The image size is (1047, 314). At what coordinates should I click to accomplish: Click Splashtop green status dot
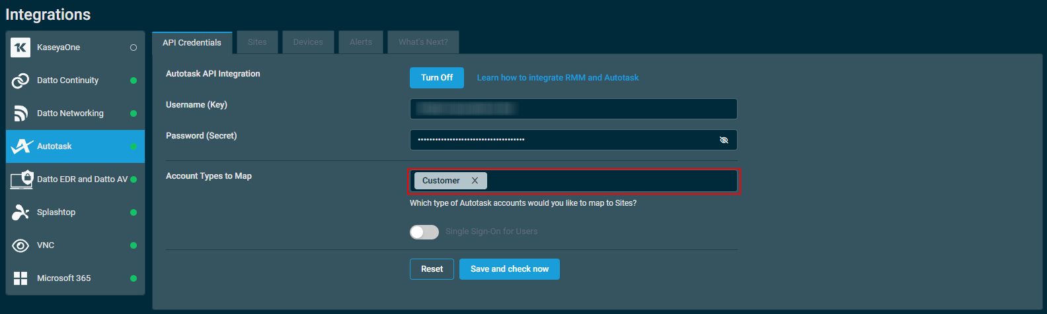(134, 212)
